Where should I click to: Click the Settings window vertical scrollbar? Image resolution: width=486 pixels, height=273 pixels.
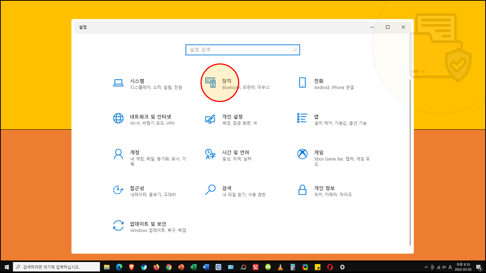coord(410,162)
